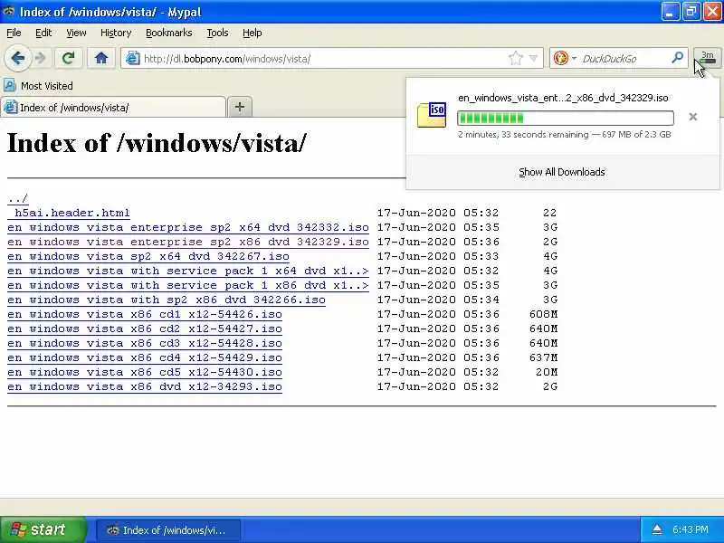Open the File menu
This screenshot has height=543, width=724.
click(x=14, y=33)
